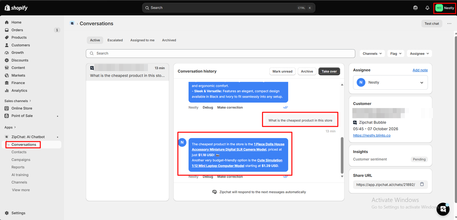Click the conversation history scrollbar thumb
457x220 pixels.
pyautogui.click(x=342, y=155)
